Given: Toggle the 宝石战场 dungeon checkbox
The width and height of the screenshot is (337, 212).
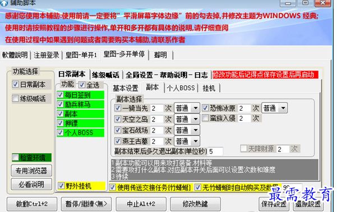Looking at the screenshot, I should [x=118, y=130].
